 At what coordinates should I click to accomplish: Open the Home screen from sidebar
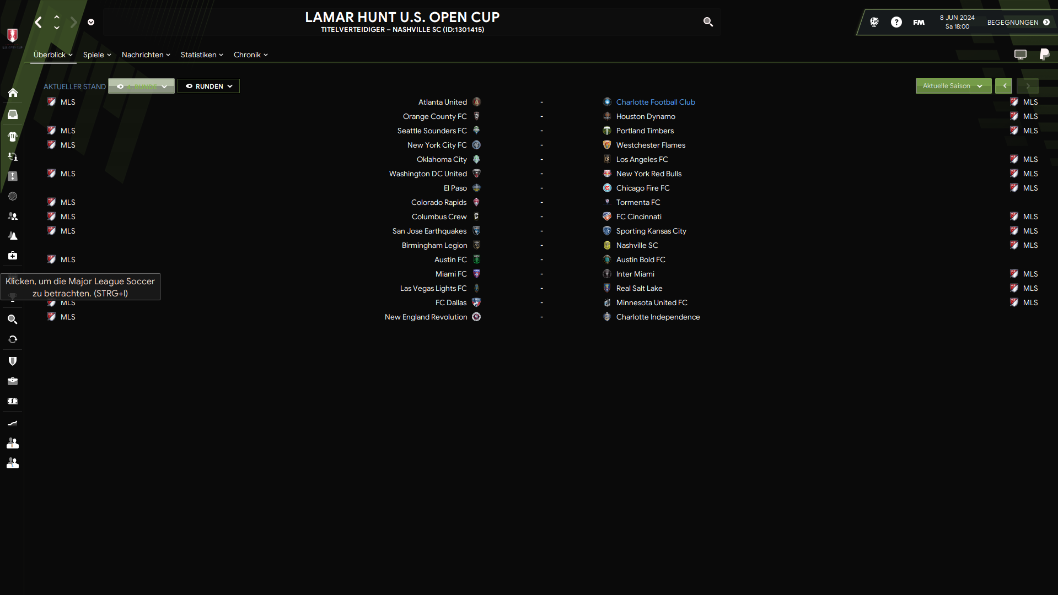(13, 93)
